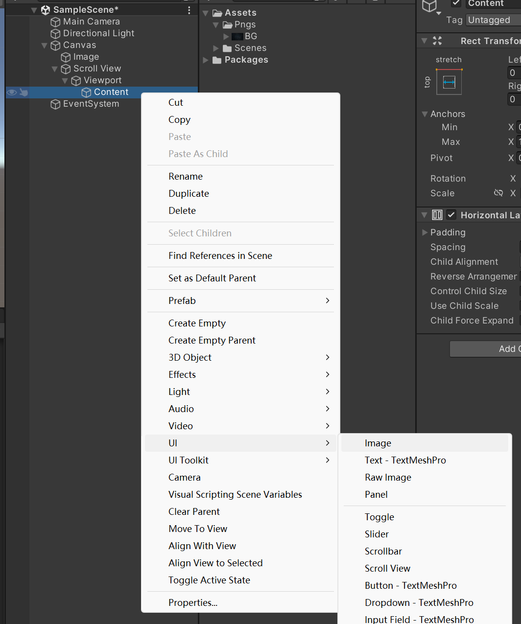Click the kebab menu beside SampleScene
This screenshot has width=521, height=624.
189,9
